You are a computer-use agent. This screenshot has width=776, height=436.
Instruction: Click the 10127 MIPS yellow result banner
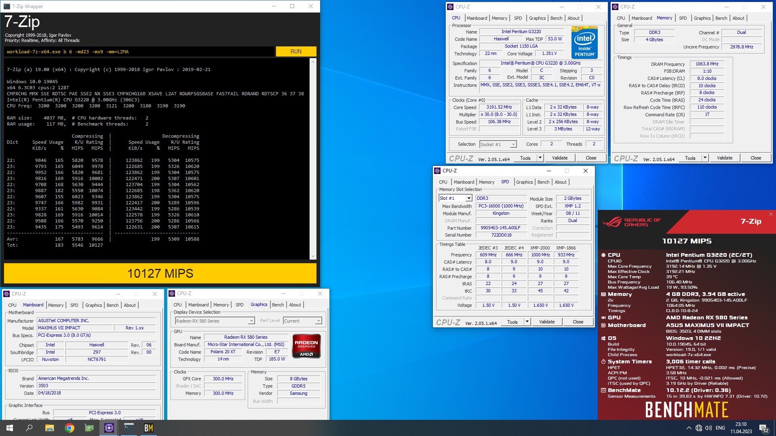tap(160, 273)
